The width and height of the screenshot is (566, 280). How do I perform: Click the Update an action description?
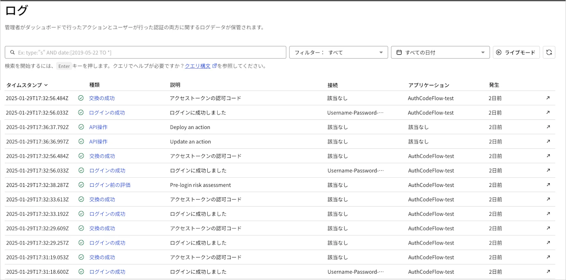tap(190, 141)
